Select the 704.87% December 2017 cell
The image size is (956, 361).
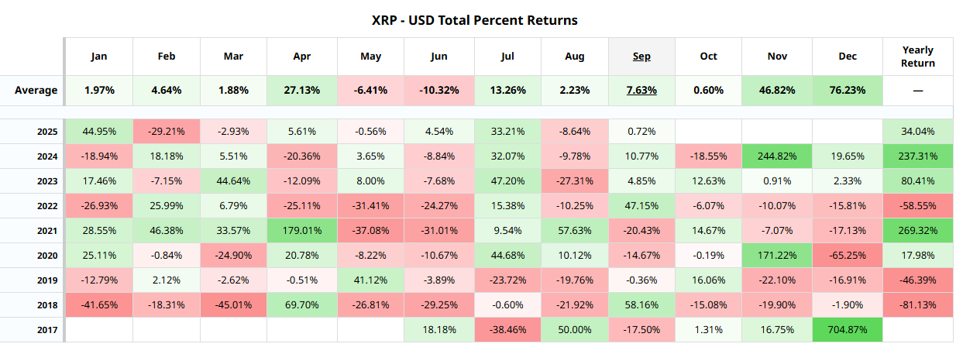(848, 330)
